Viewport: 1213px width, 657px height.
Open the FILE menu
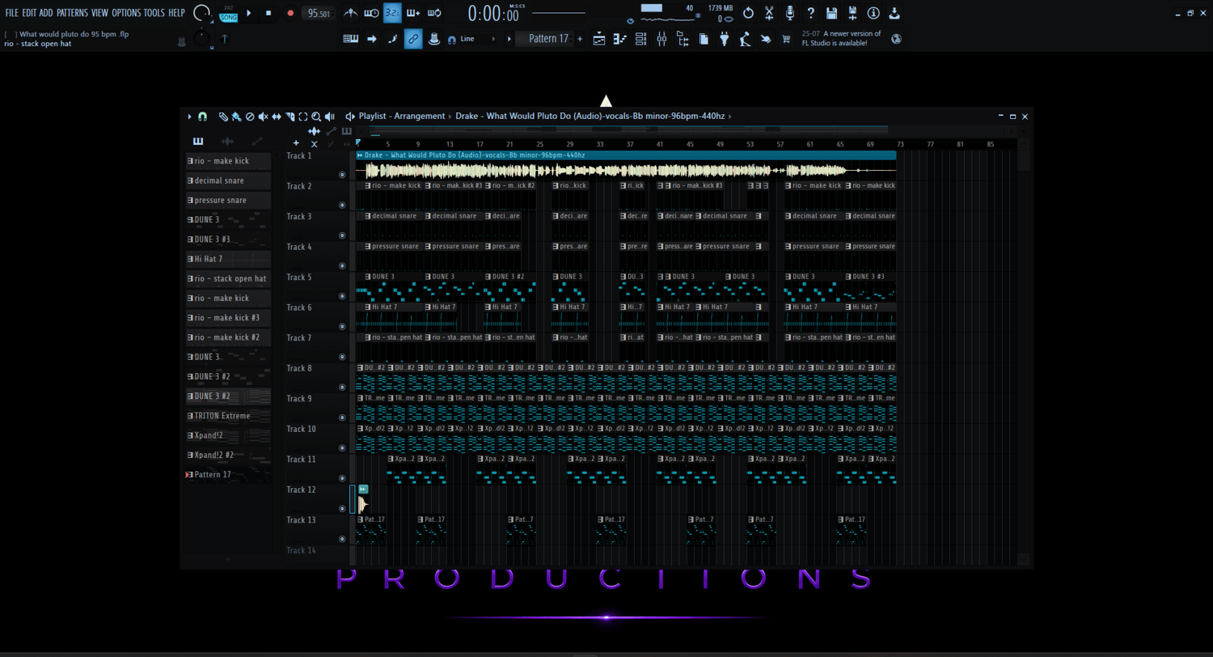(12, 13)
